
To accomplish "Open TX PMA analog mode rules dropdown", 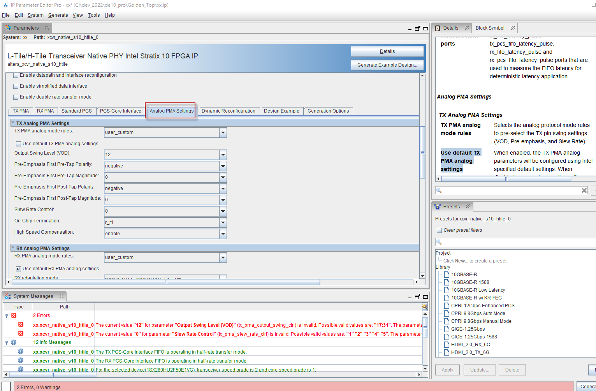I will point(223,133).
